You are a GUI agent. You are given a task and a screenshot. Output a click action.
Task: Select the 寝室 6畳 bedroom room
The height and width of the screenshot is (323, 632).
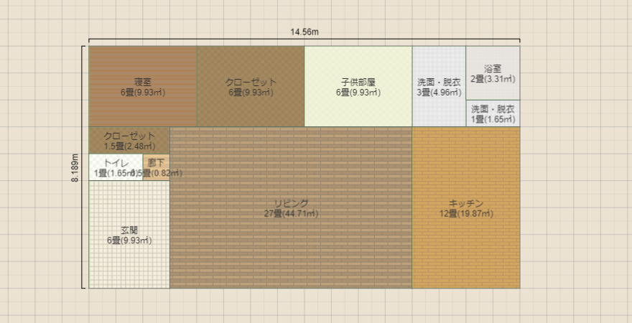(143, 86)
